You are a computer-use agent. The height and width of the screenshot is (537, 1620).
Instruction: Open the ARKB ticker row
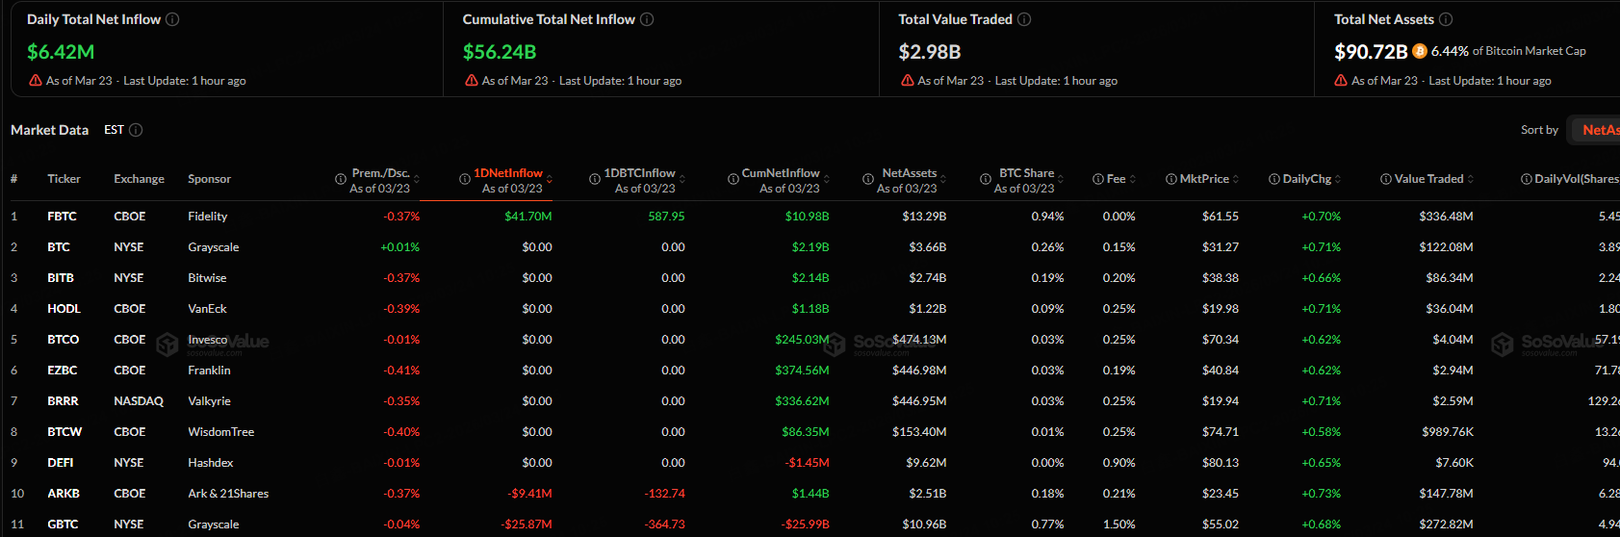click(64, 494)
